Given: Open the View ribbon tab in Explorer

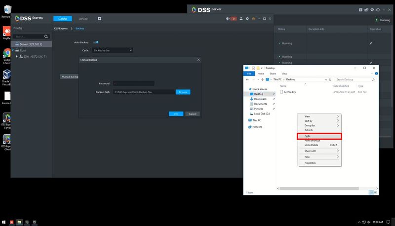Looking at the screenshot, I should [284, 74].
